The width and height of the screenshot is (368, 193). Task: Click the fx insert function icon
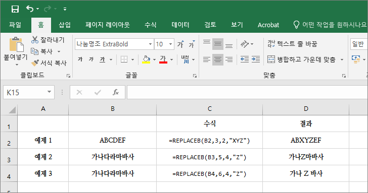[116, 92]
